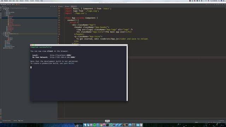Viewport: 226px width, 127px height.
Task: Open the Edit menu
Action: click(13, 1)
